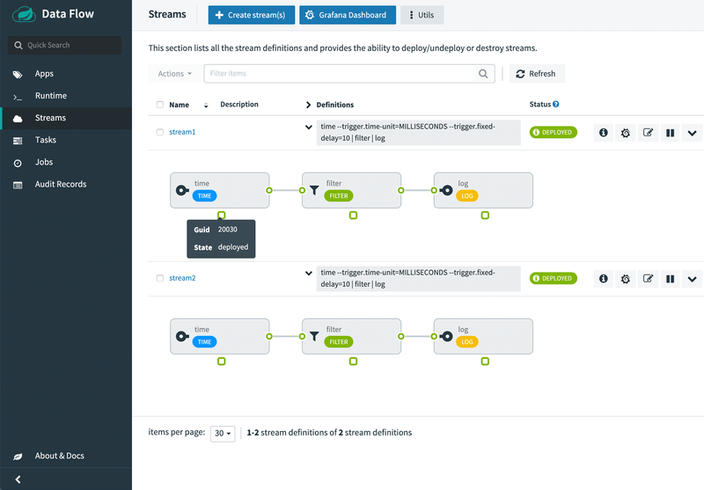Open Jobs in sidebar
The width and height of the screenshot is (704, 490).
point(43,162)
